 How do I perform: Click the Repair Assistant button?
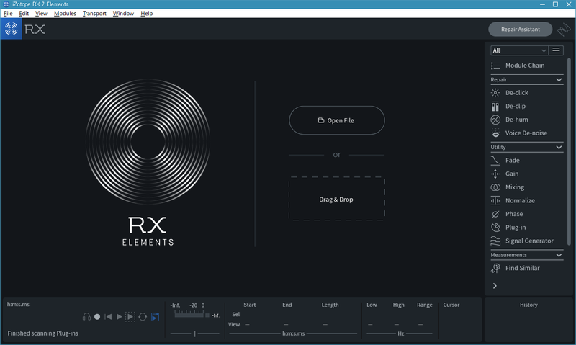pyautogui.click(x=520, y=30)
